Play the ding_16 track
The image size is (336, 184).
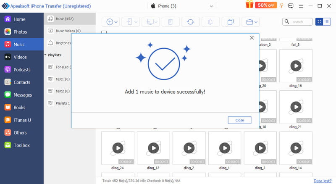(x=296, y=66)
